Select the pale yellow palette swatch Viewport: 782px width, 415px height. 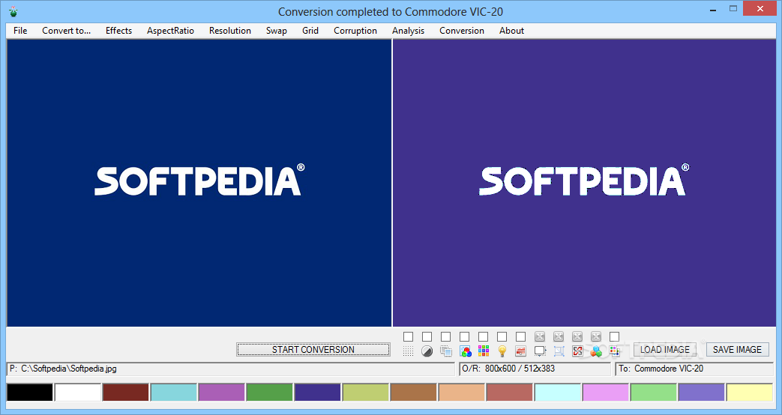pos(750,392)
